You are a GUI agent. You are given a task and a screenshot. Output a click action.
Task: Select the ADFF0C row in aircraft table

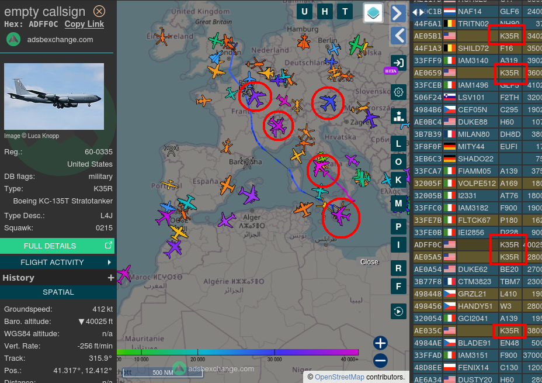click(478, 244)
